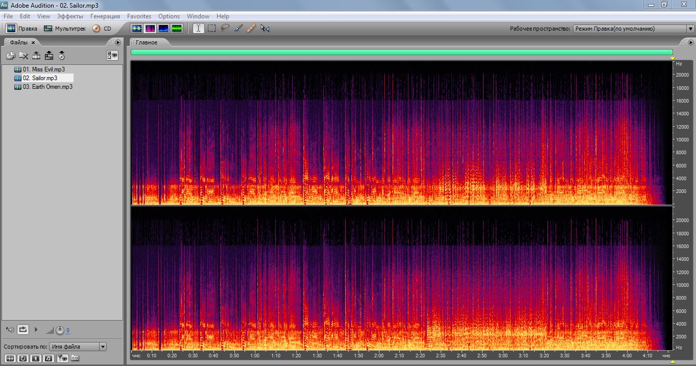The image size is (696, 366).
Task: Toggle loop play in Files panel
Action: tap(23, 330)
